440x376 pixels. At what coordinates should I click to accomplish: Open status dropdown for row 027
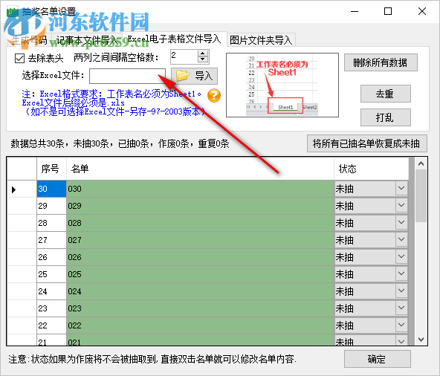tap(401, 240)
